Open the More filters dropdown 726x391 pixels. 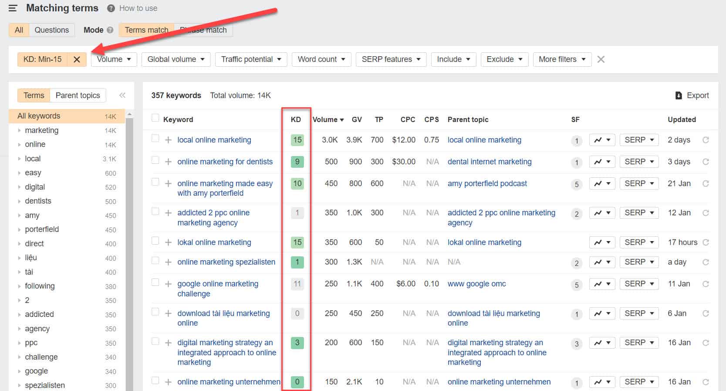pyautogui.click(x=562, y=59)
